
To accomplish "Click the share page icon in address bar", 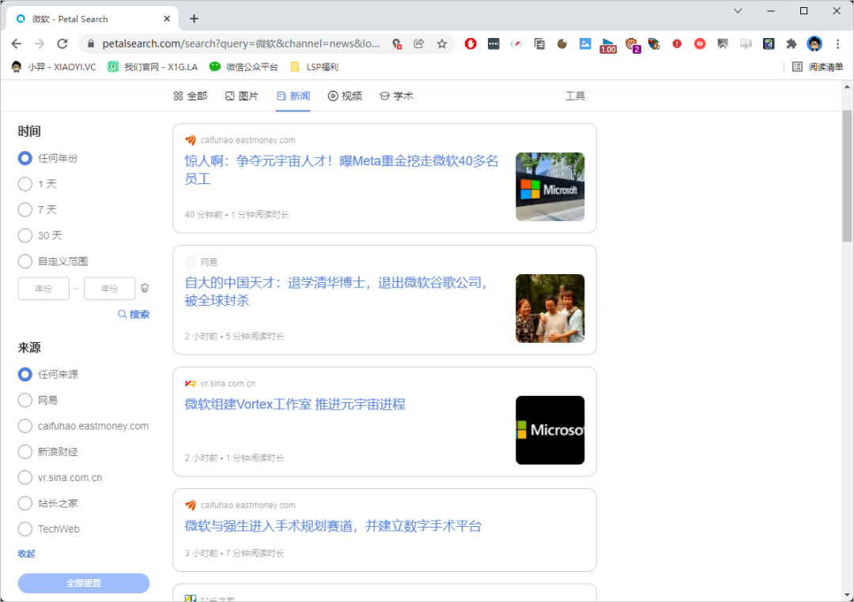I will [x=419, y=43].
